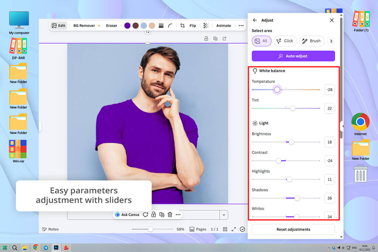Click Reset adjustments button

(293, 229)
